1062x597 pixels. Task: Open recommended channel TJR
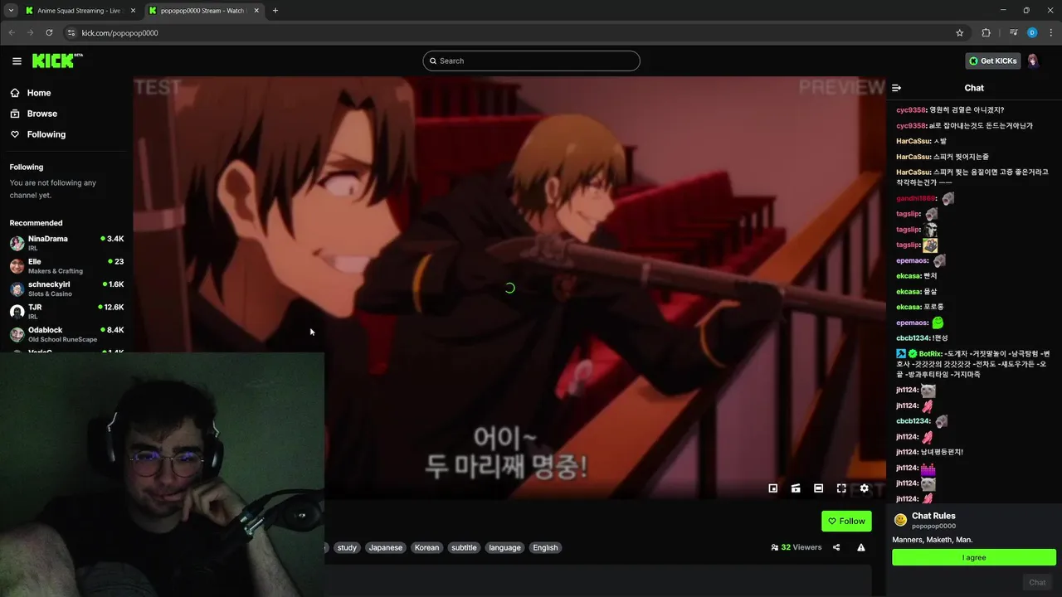[x=66, y=311]
